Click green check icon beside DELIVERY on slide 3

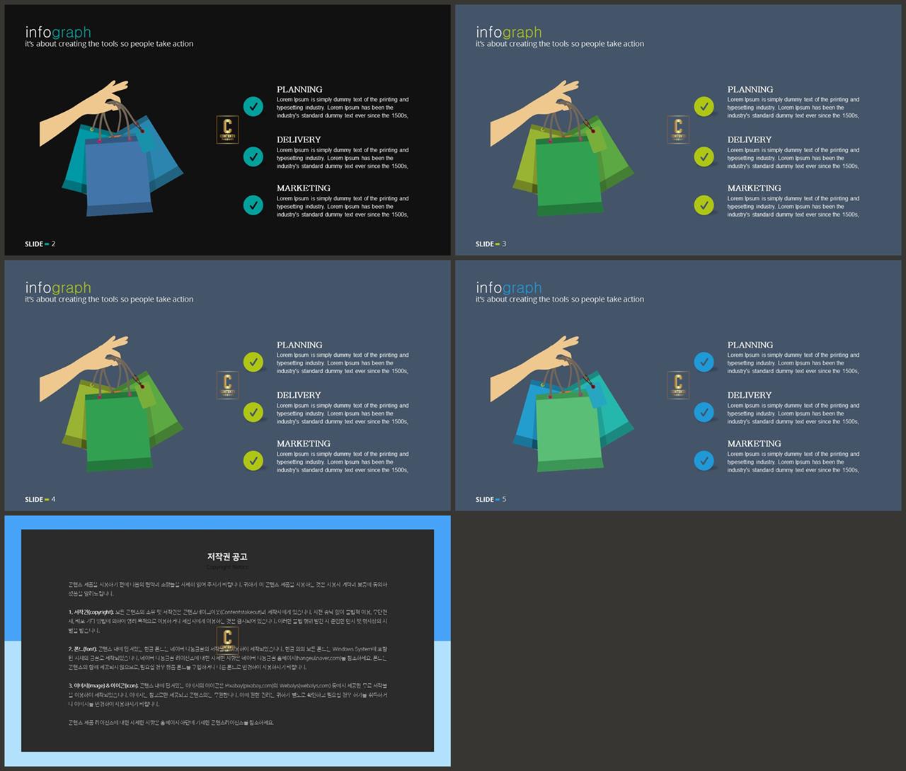pyautogui.click(x=704, y=156)
